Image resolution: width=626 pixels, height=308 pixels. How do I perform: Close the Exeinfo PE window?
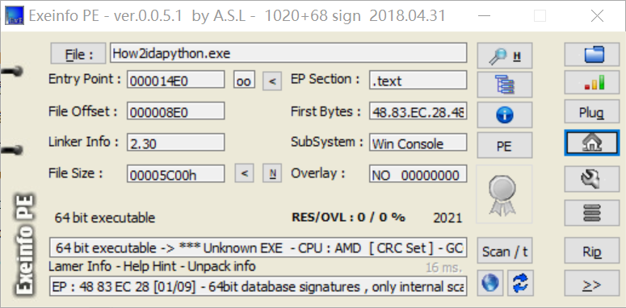[597, 16]
